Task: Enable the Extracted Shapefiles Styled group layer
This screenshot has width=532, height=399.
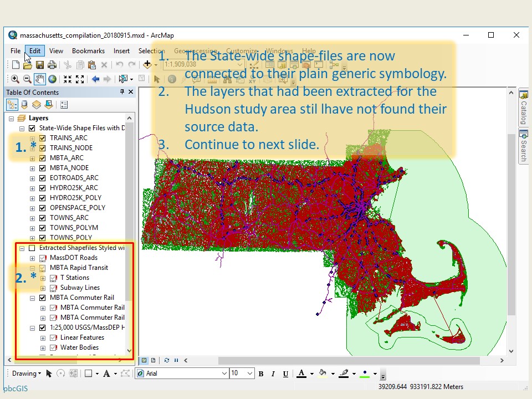Action: pos(32,248)
